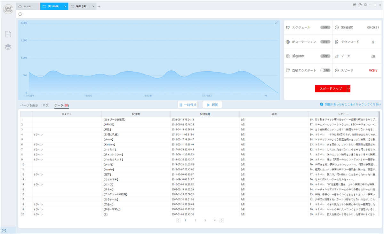Click the 投稿時間 column header
This screenshot has height=234, width=384.
[205, 114]
